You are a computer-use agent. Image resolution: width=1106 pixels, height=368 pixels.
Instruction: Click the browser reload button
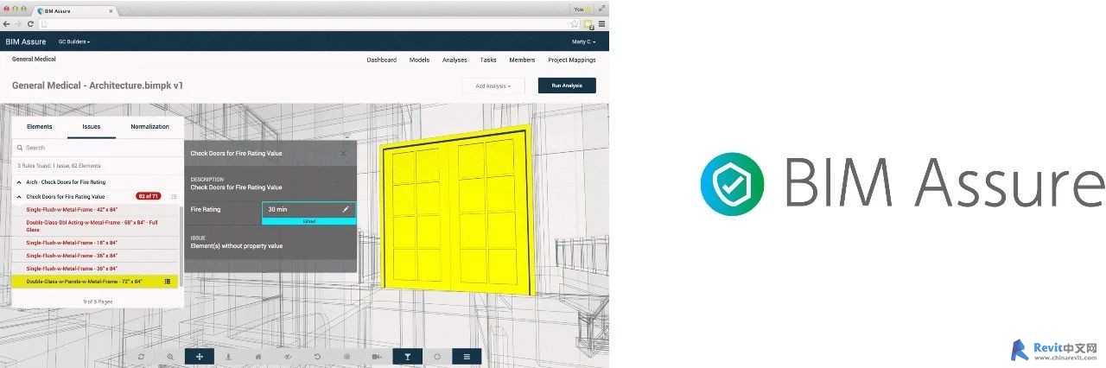[x=31, y=23]
